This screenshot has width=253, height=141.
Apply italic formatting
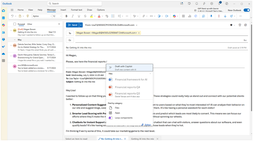(x=73, y=16)
